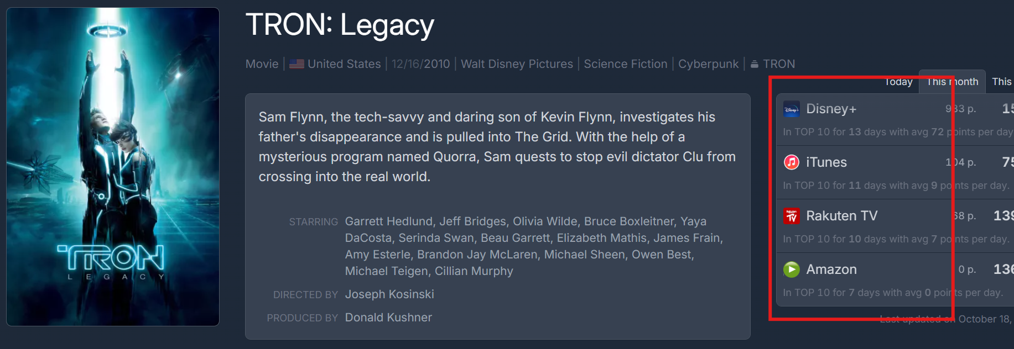Screen dimensions: 1014x349
Task: Click the green Amazon play icon
Action: click(792, 269)
